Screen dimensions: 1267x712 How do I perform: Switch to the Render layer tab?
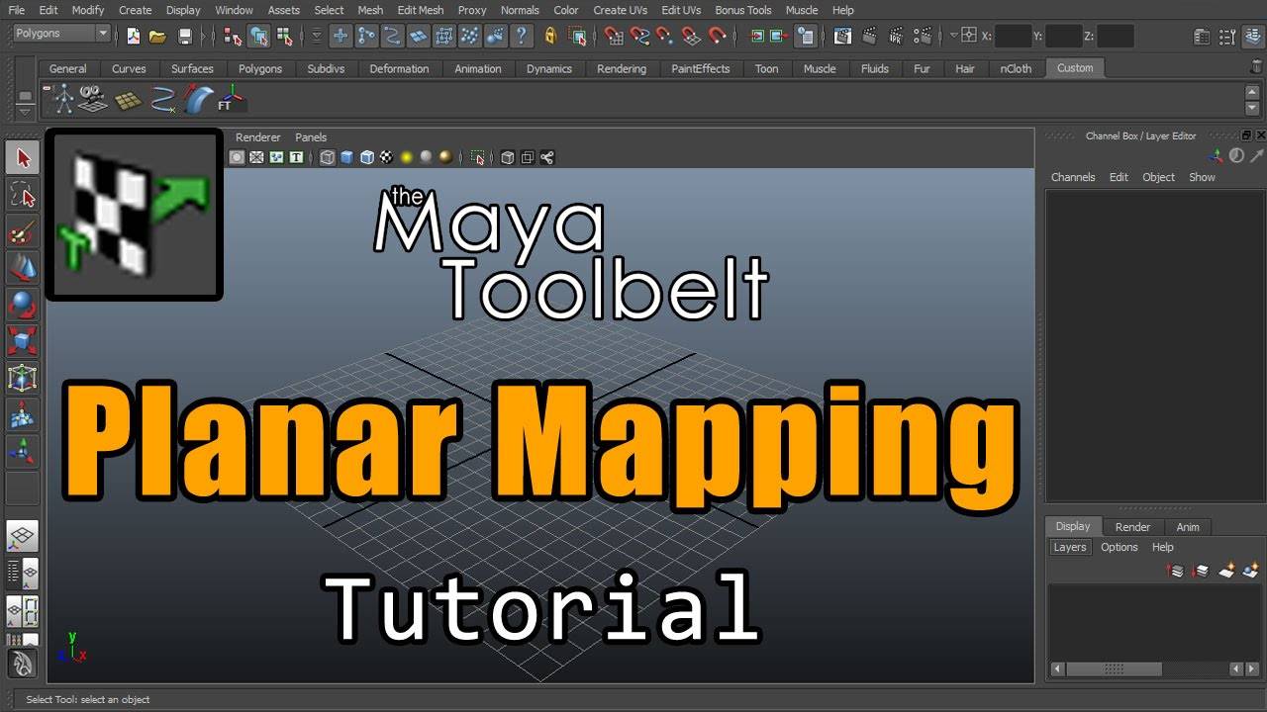(x=1132, y=527)
